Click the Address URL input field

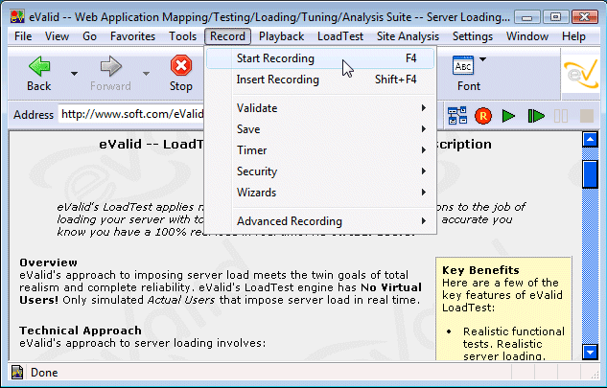(x=131, y=114)
